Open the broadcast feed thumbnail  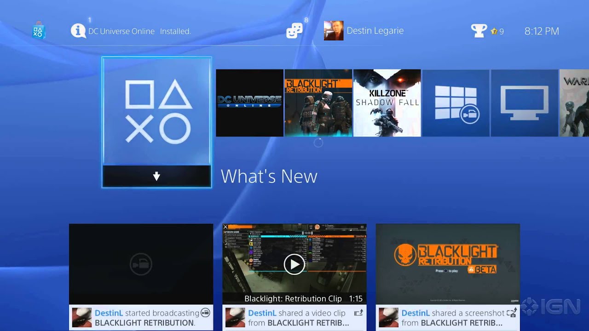pyautogui.click(x=141, y=264)
